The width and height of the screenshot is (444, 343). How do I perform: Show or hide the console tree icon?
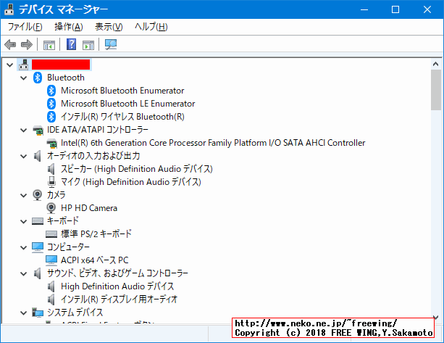click(x=49, y=45)
